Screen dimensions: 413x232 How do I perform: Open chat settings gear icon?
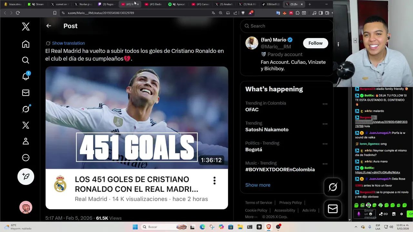tap(401, 214)
